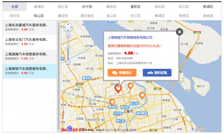The width and height of the screenshot is (224, 134).
Task: Select the 金山区 district tab
Action: [111, 16]
